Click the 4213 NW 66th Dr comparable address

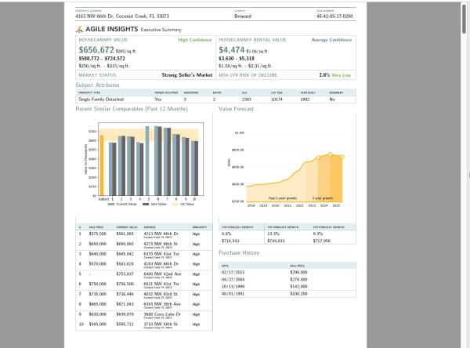tap(161, 234)
